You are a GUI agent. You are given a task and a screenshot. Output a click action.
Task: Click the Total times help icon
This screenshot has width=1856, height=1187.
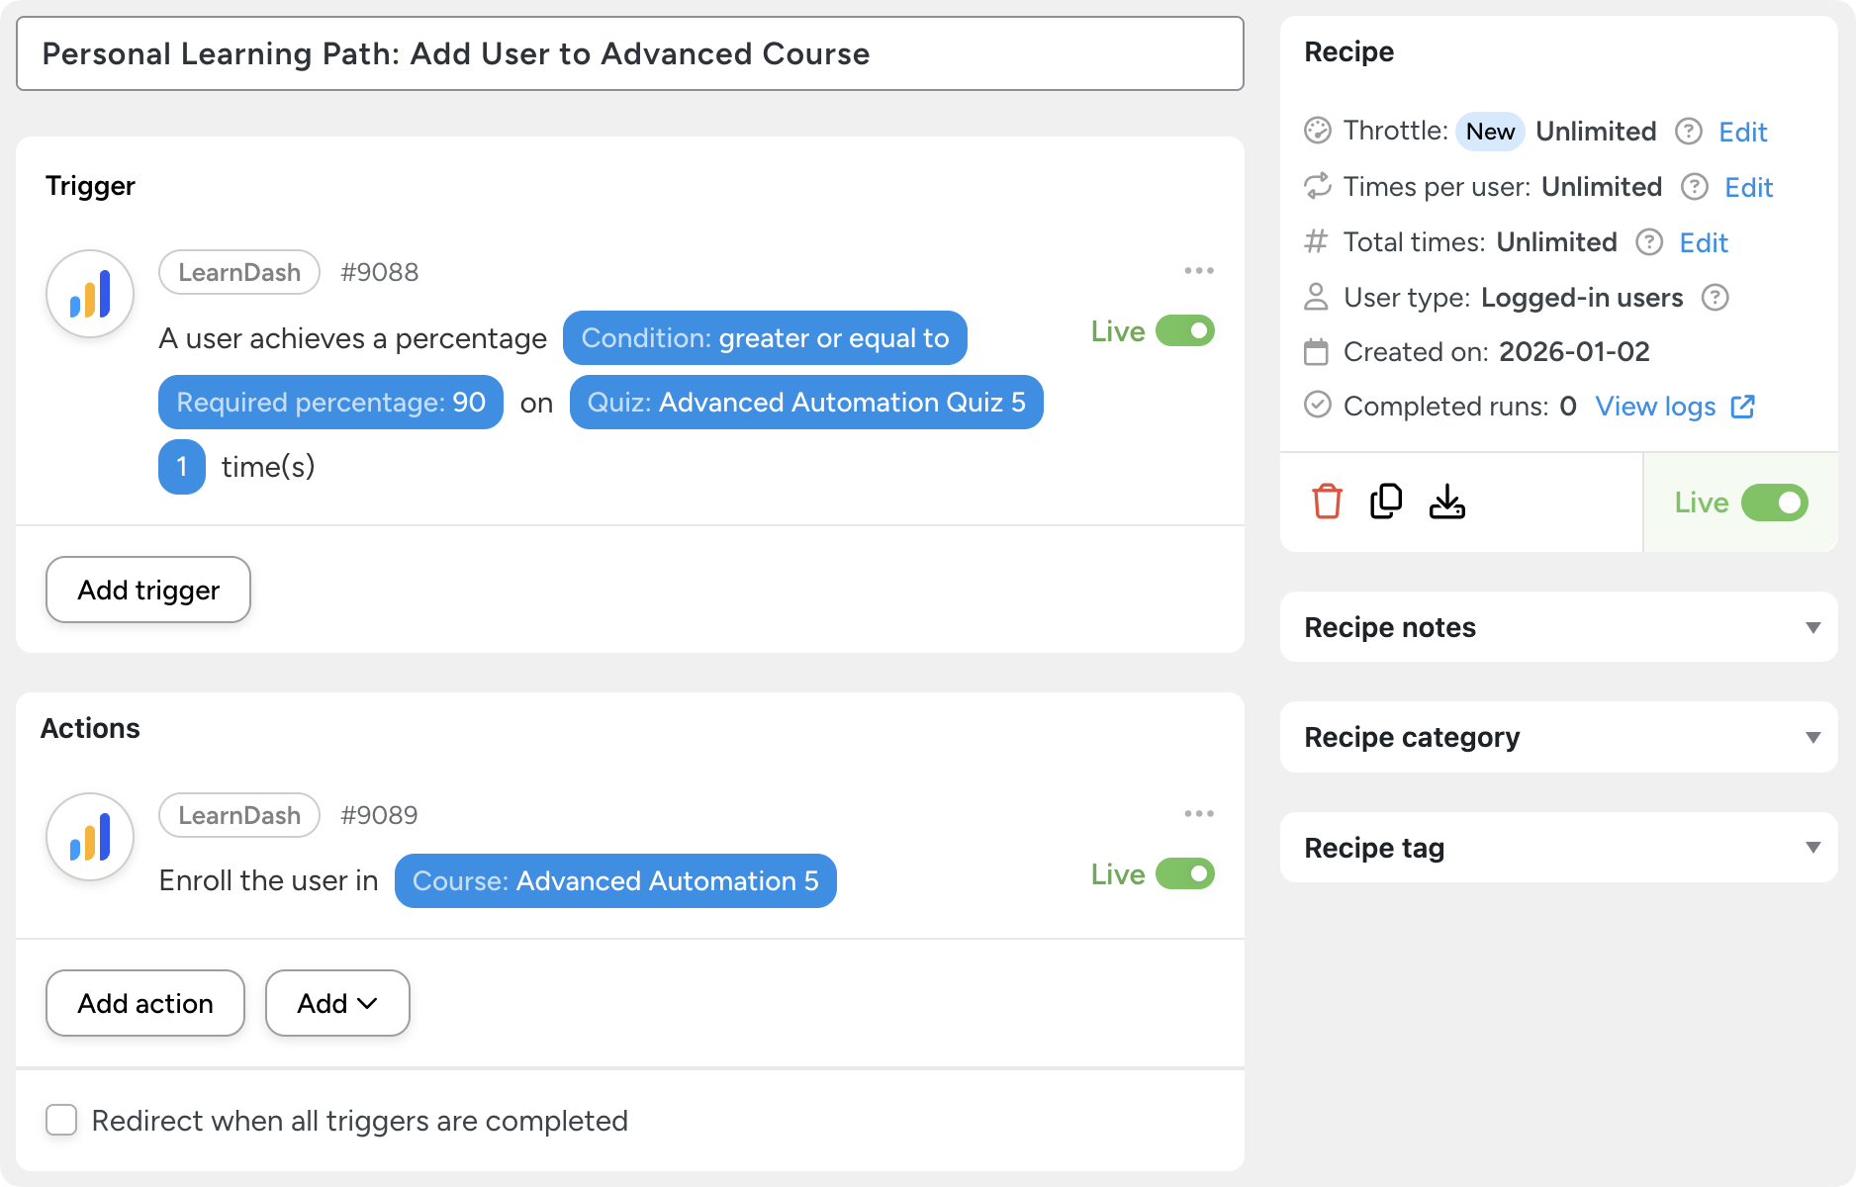(1648, 242)
